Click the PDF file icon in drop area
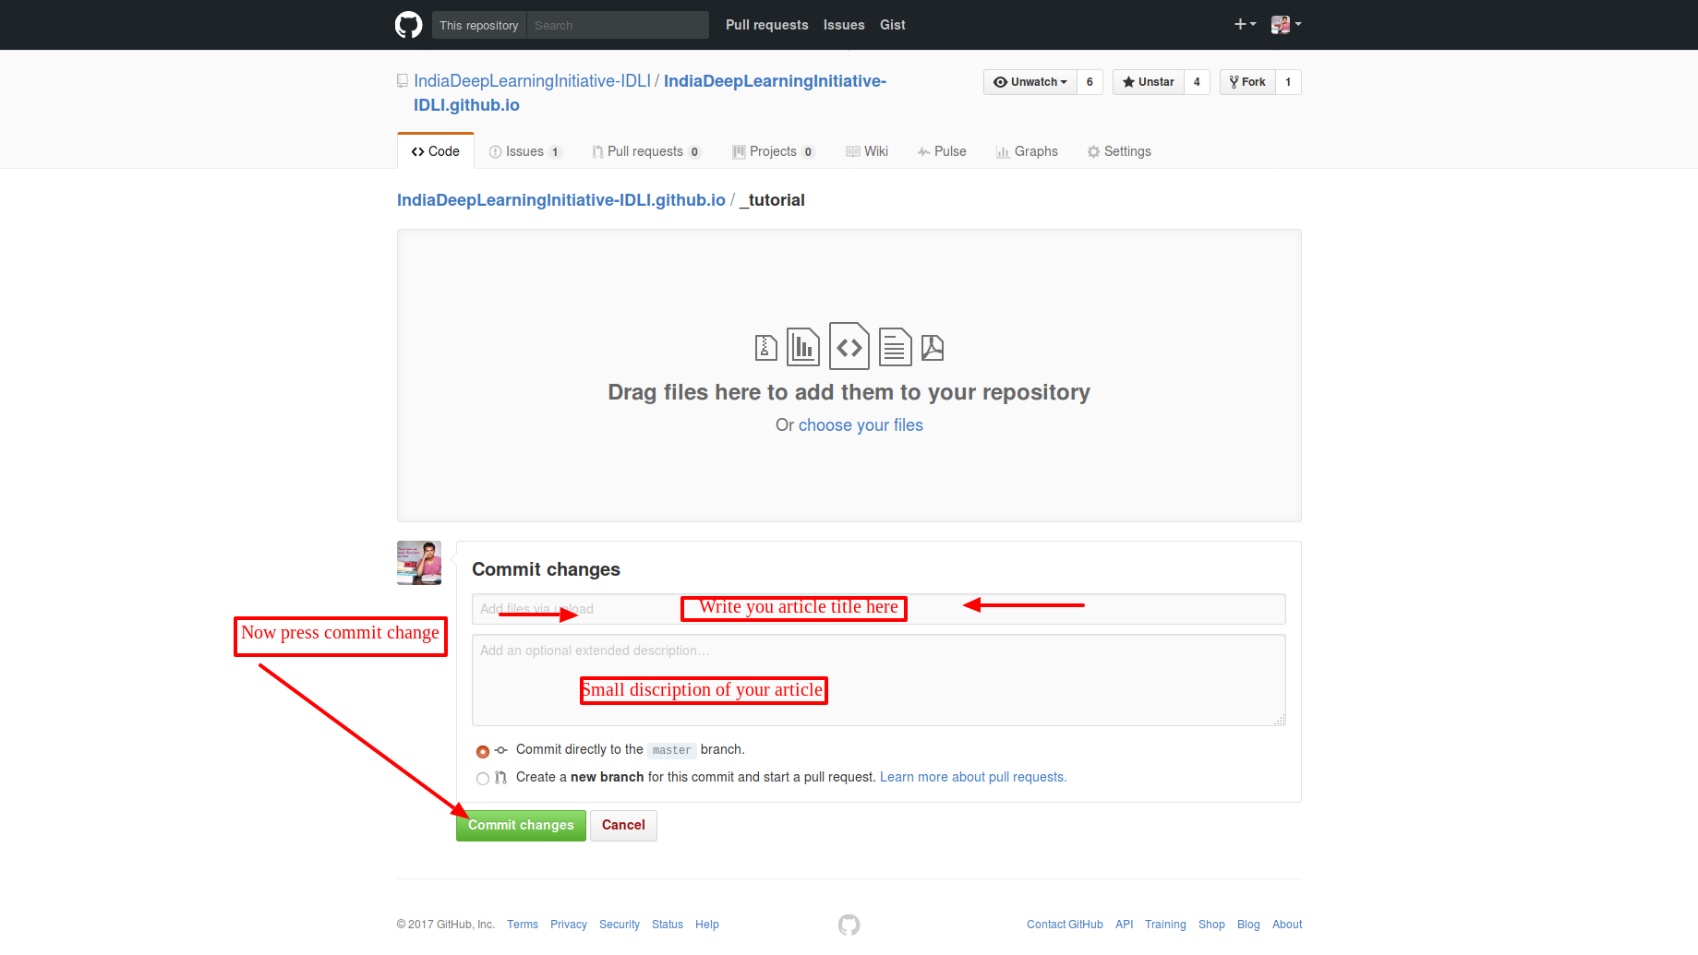The width and height of the screenshot is (1698, 955). [x=933, y=348]
